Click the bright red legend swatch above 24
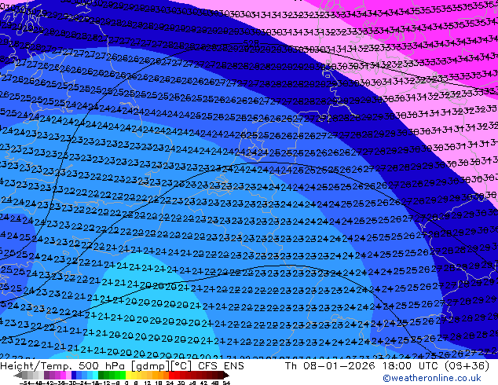 pos(171,376)
